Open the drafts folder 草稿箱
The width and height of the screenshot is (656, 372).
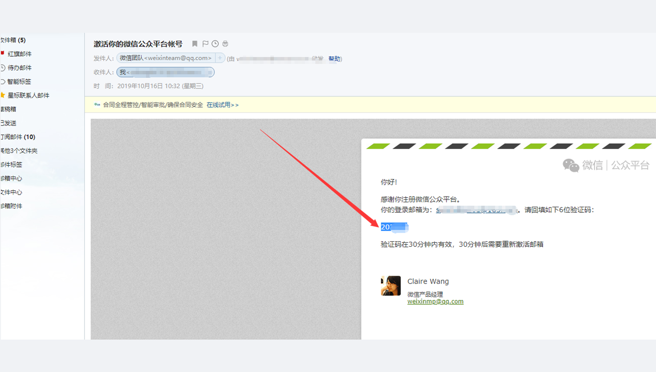[x=8, y=109]
